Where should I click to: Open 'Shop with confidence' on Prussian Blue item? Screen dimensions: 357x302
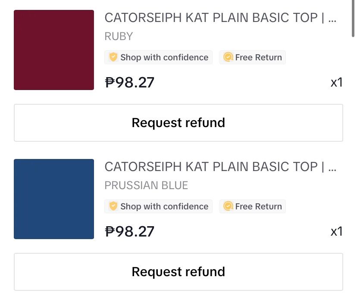(158, 206)
